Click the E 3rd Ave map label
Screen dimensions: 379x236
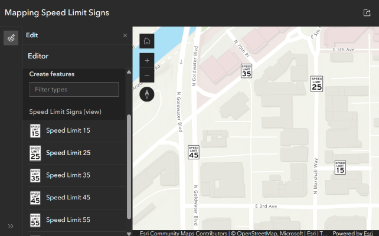pyautogui.click(x=266, y=206)
